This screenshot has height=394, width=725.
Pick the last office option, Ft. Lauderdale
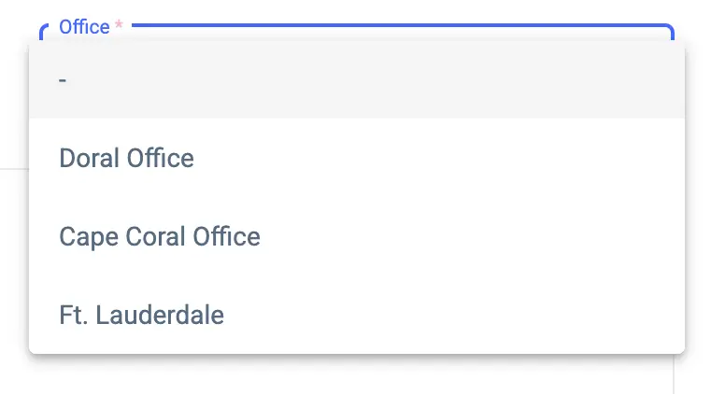(142, 315)
